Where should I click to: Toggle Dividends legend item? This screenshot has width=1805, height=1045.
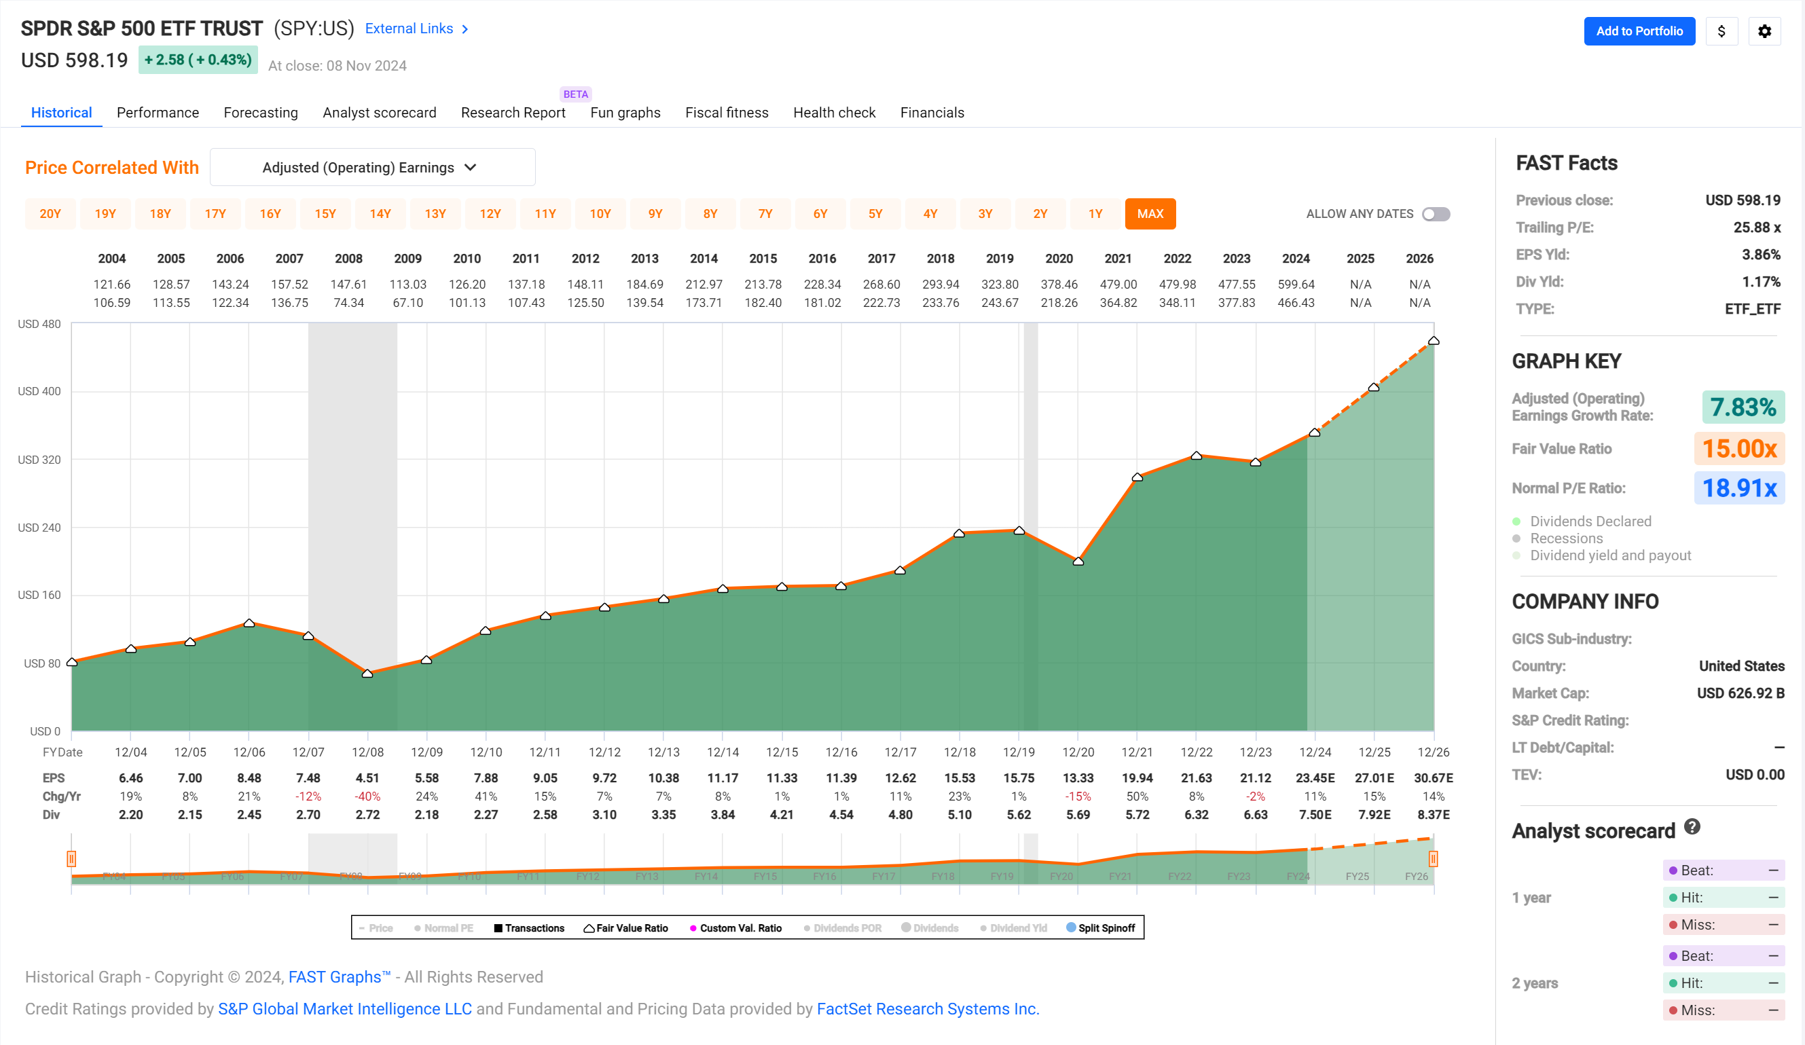pyautogui.click(x=930, y=928)
